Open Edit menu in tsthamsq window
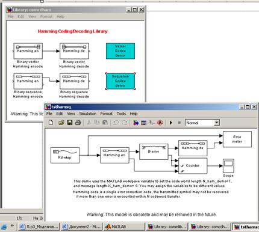 pyautogui.click(x=60, y=114)
